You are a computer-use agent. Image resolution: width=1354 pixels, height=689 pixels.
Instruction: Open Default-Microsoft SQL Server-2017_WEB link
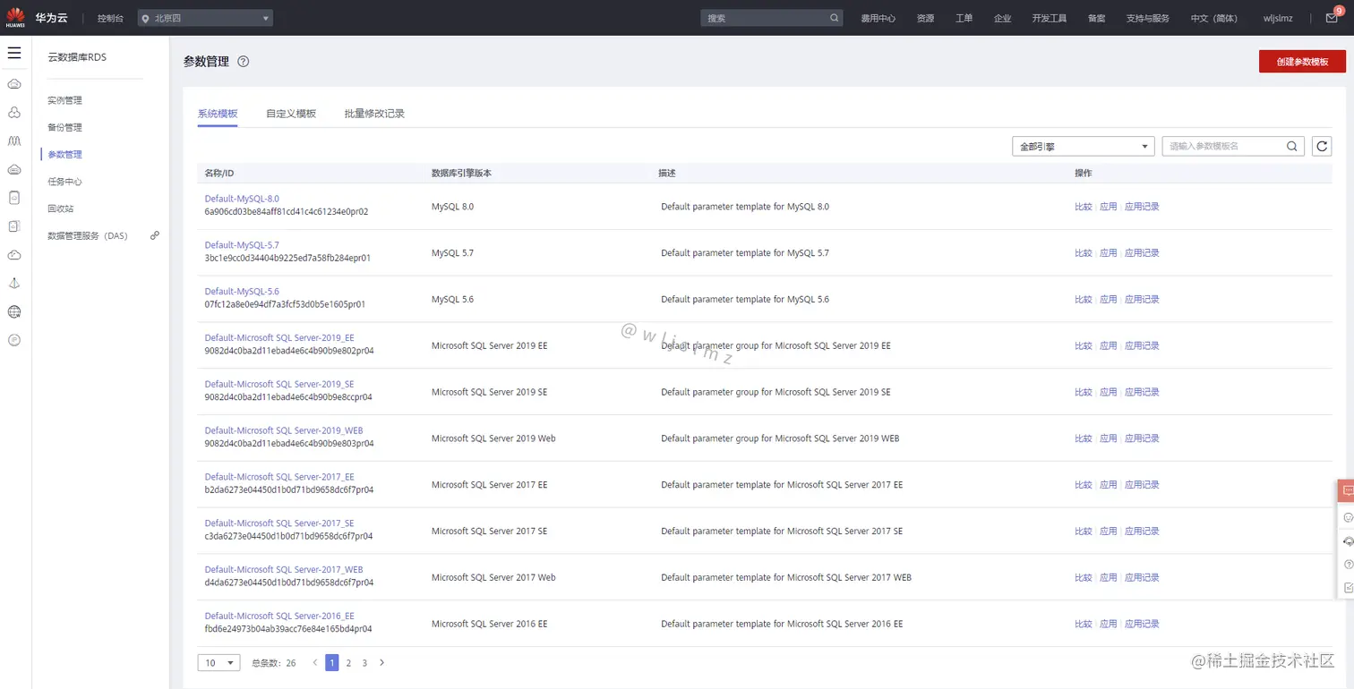click(x=284, y=570)
